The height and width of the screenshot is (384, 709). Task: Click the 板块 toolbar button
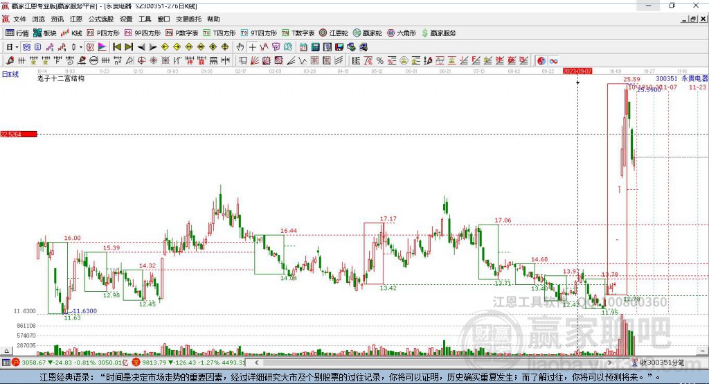coord(45,33)
